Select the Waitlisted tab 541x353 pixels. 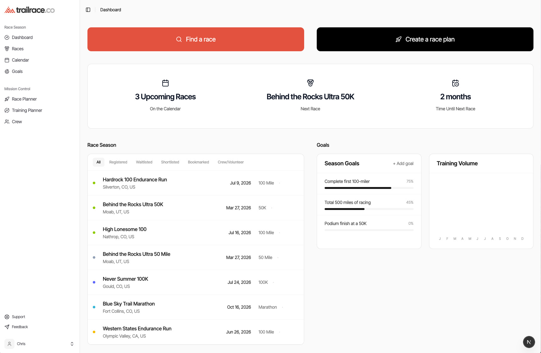point(144,162)
